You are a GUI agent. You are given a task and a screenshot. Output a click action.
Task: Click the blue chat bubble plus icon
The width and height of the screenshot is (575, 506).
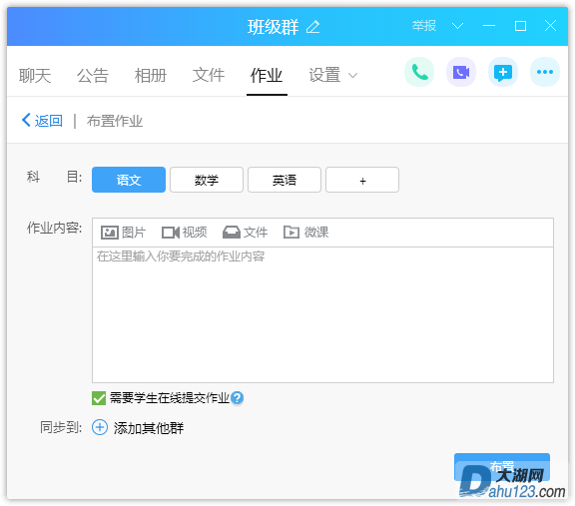[503, 72]
